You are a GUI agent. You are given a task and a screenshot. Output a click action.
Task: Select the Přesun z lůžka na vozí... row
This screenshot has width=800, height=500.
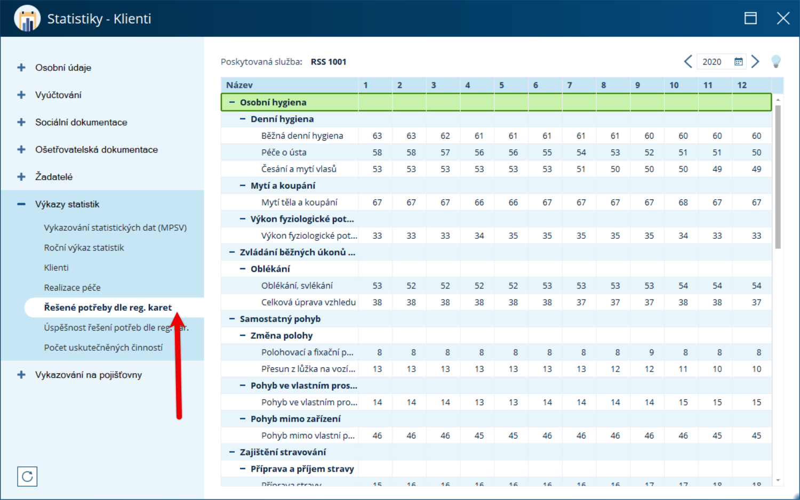(x=497, y=369)
